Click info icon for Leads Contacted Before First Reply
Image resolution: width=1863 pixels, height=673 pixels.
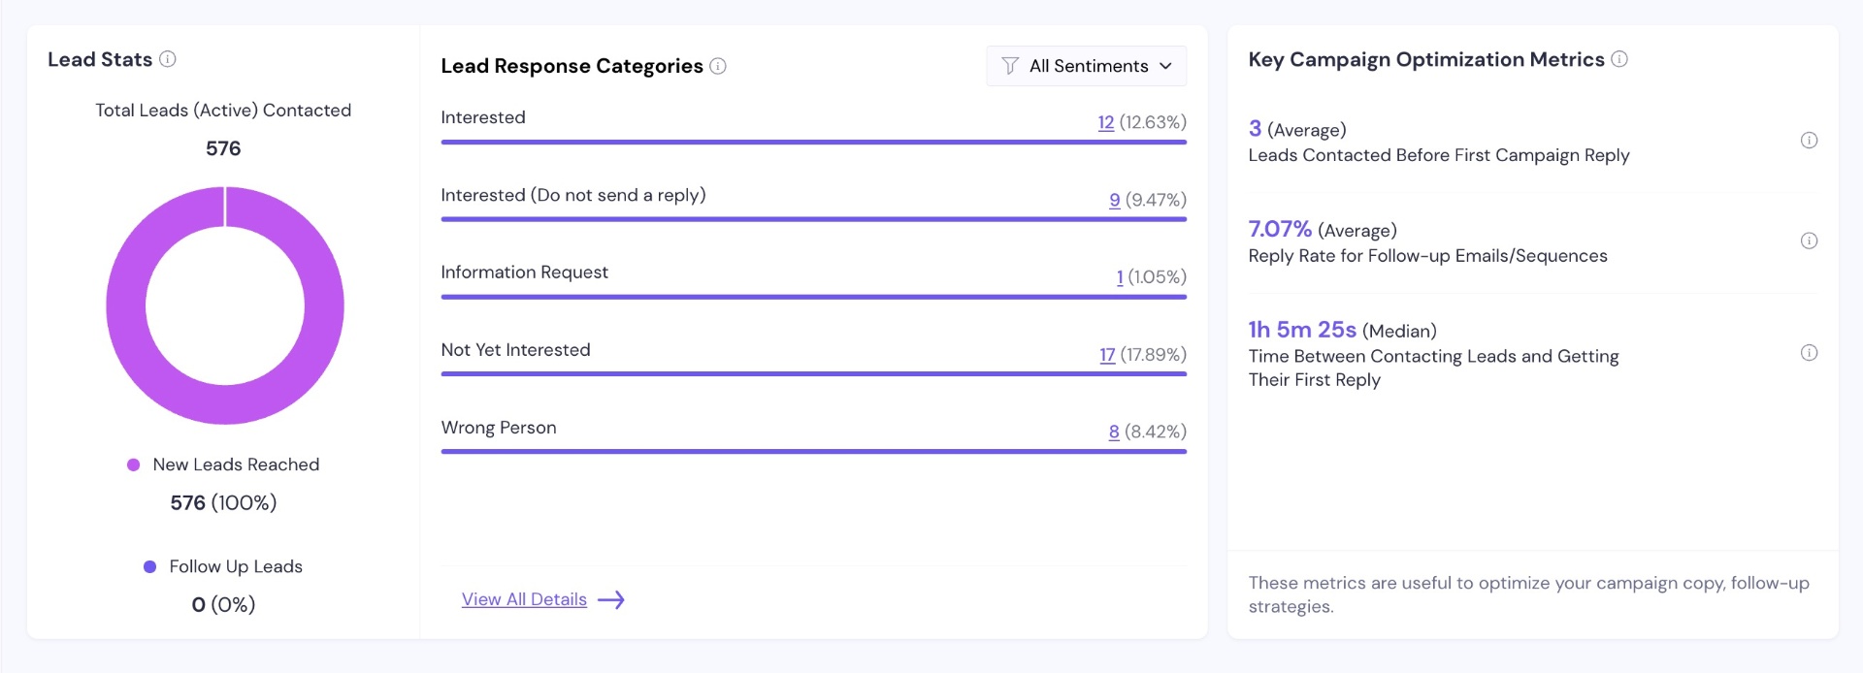(x=1809, y=141)
